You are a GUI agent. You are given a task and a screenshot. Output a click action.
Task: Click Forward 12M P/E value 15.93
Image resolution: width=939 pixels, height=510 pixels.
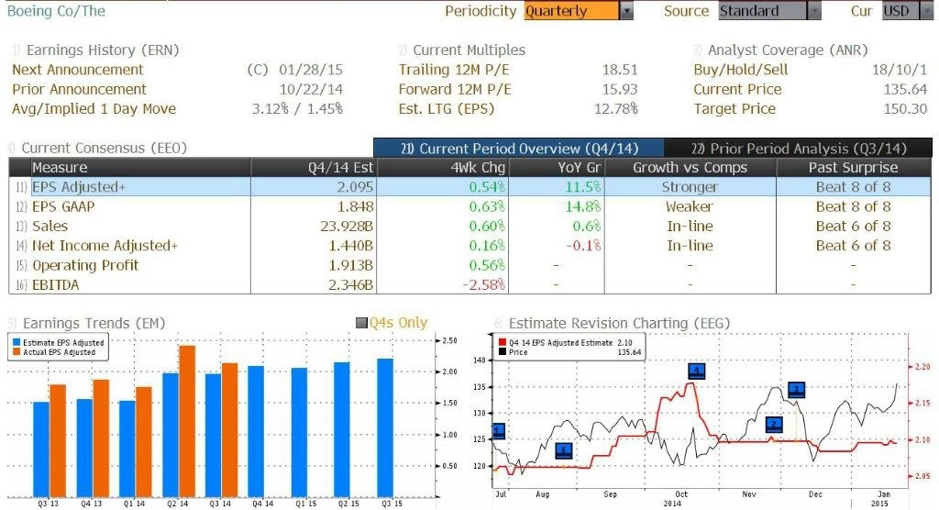click(x=620, y=89)
